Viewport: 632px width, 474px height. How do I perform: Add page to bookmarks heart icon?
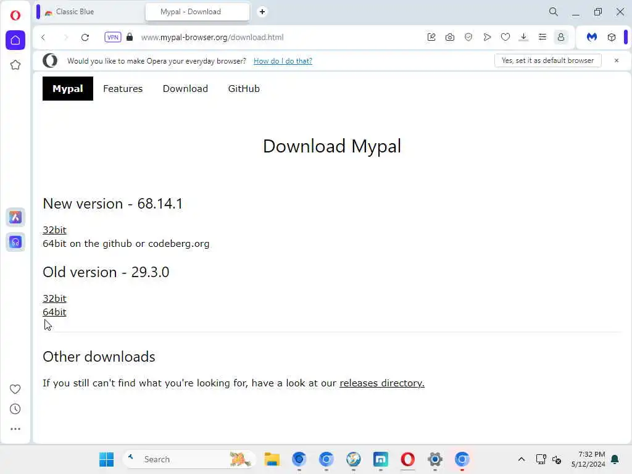click(x=505, y=38)
